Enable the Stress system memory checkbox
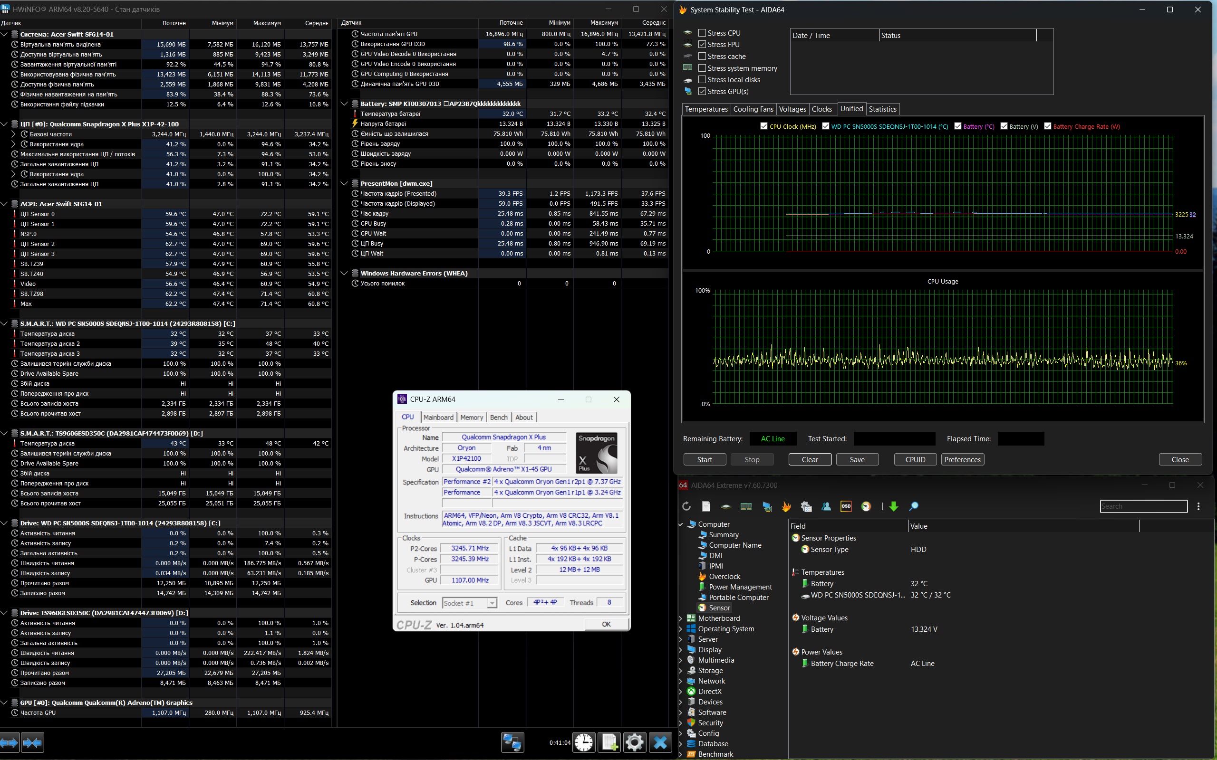Image resolution: width=1217 pixels, height=760 pixels. coord(702,68)
